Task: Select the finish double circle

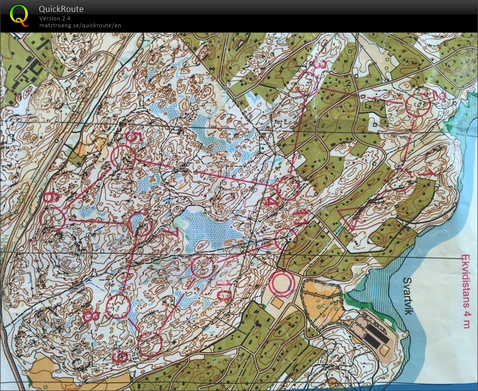Action: pos(281,284)
